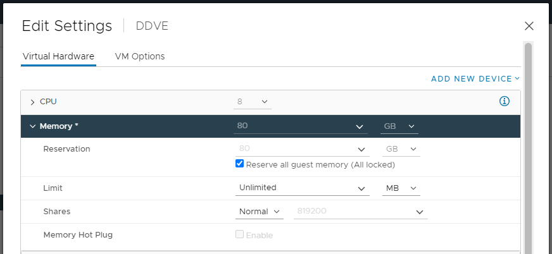This screenshot has height=254, width=552.
Task: Click the CPU info icon
Action: click(x=505, y=101)
